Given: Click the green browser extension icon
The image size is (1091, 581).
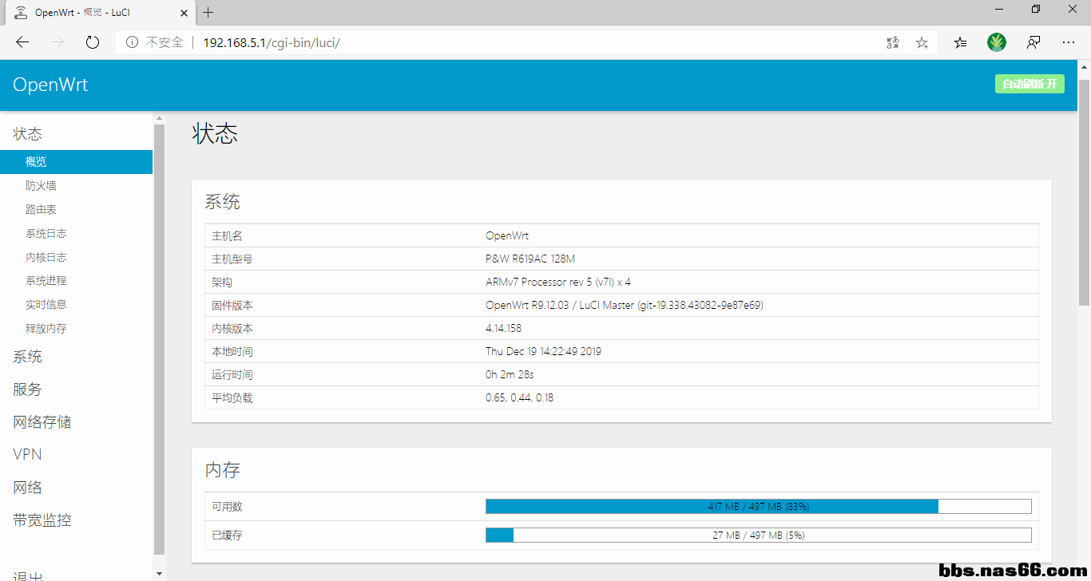Looking at the screenshot, I should 997,42.
